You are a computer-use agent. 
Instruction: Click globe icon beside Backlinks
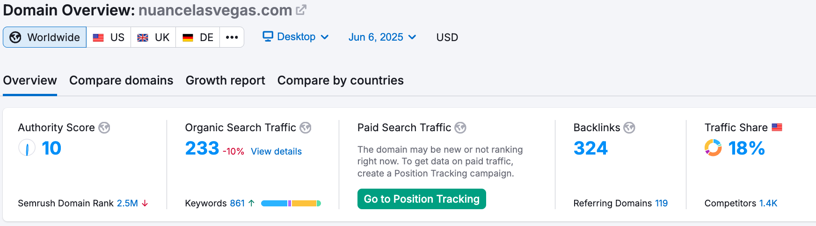pos(629,127)
